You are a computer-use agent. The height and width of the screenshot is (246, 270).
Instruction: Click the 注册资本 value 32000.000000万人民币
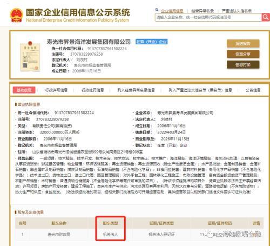click(59, 132)
